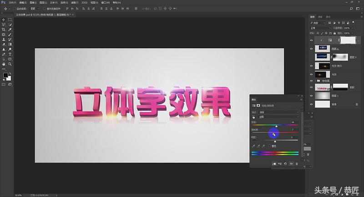Enable the auto-select checkbox in options bar
The image size is (364, 197).
[15, 9]
